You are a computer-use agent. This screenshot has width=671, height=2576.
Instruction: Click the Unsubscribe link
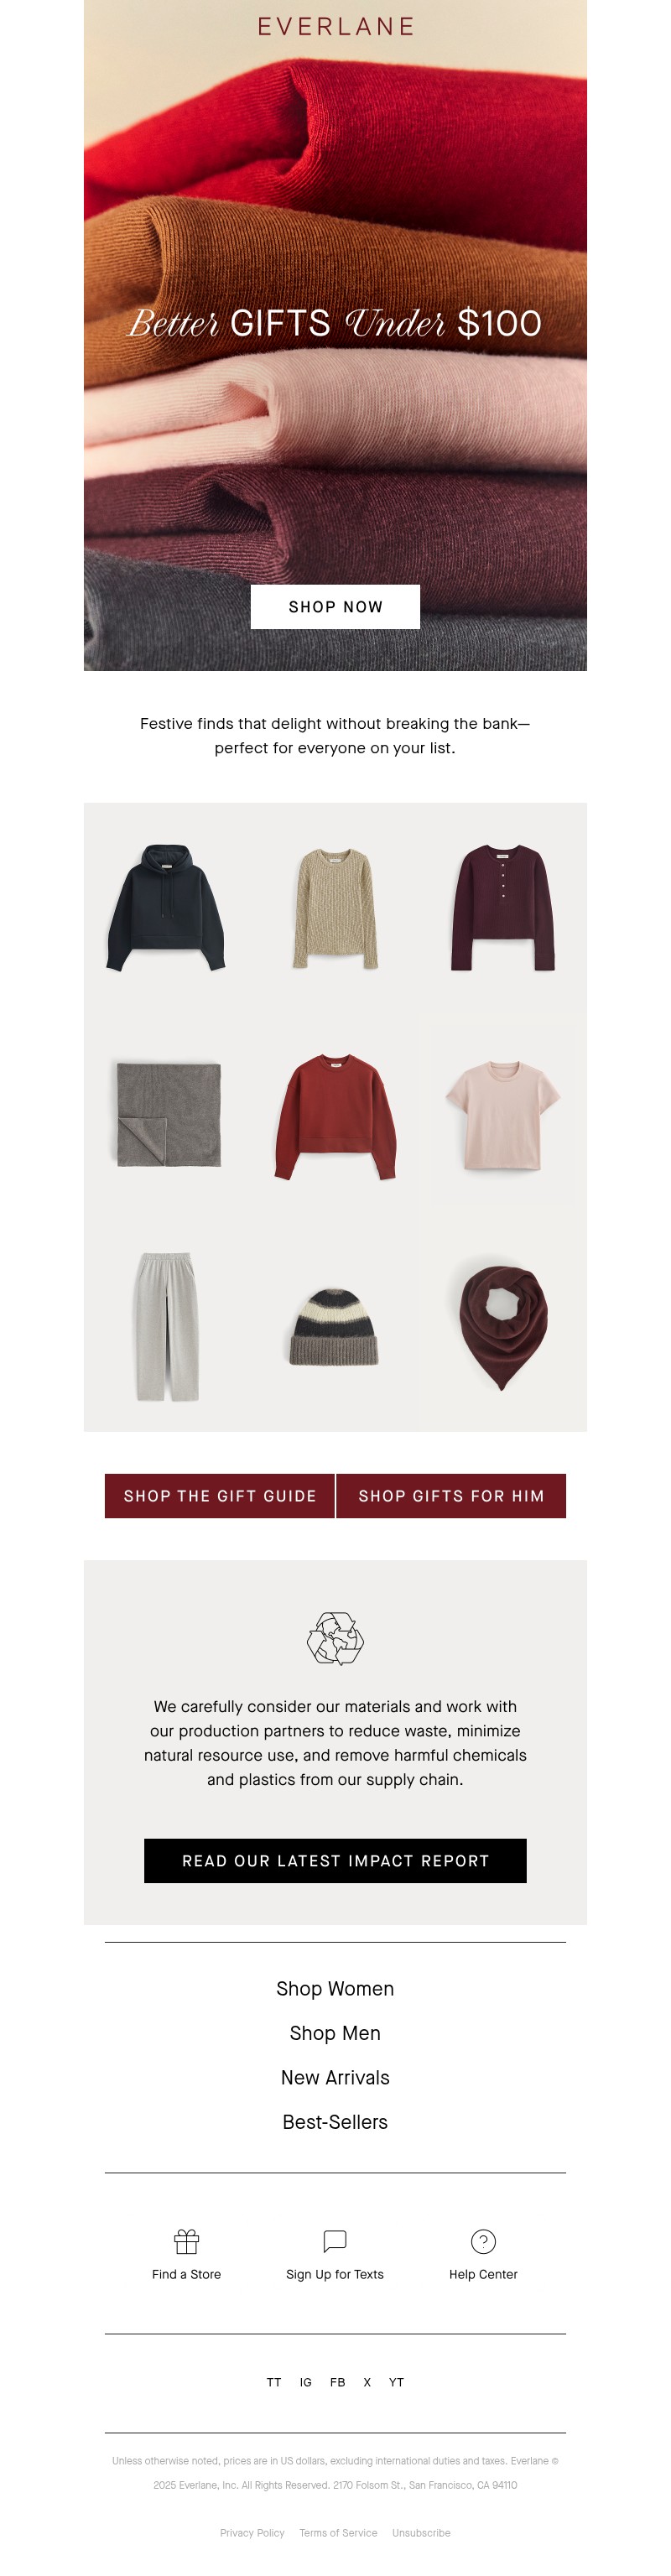[x=421, y=2533]
